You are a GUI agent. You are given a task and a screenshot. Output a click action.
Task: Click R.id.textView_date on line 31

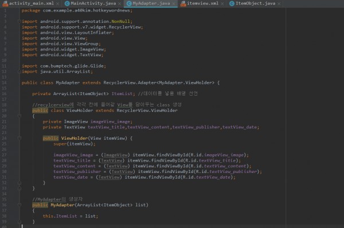(206, 178)
